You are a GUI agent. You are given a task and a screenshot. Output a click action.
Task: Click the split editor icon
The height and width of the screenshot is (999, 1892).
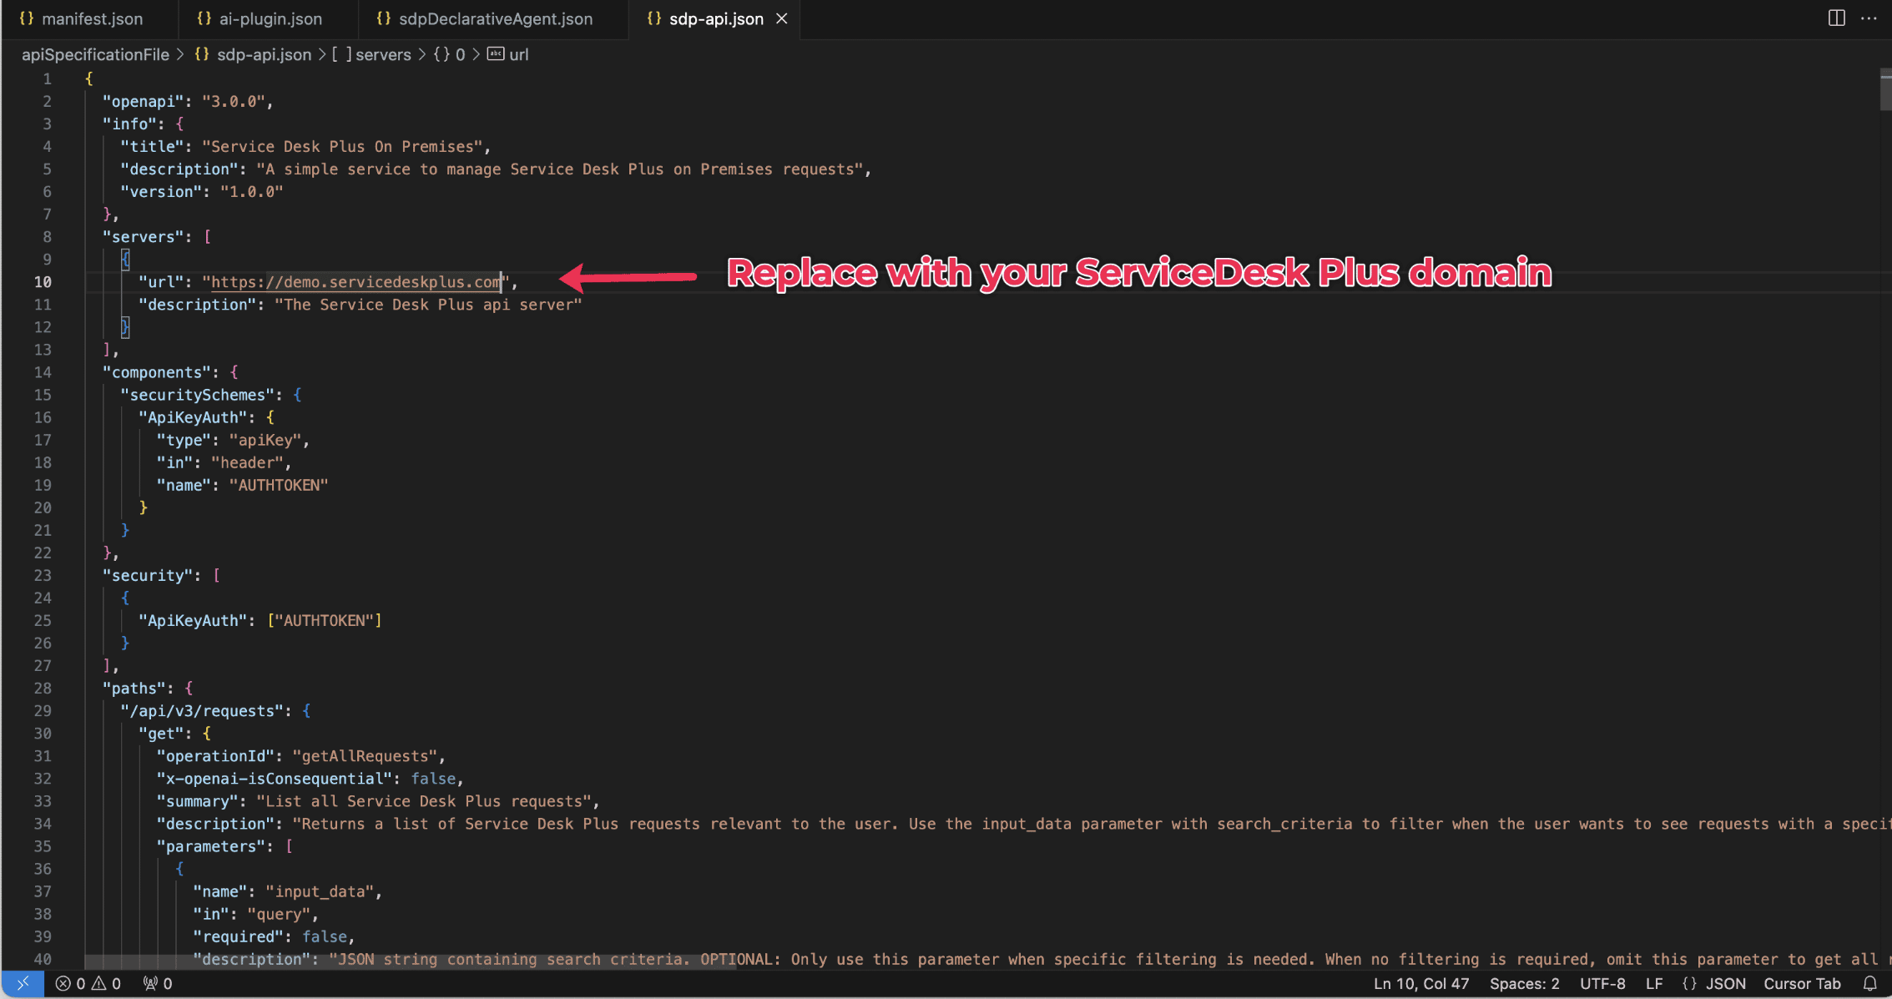point(1836,18)
